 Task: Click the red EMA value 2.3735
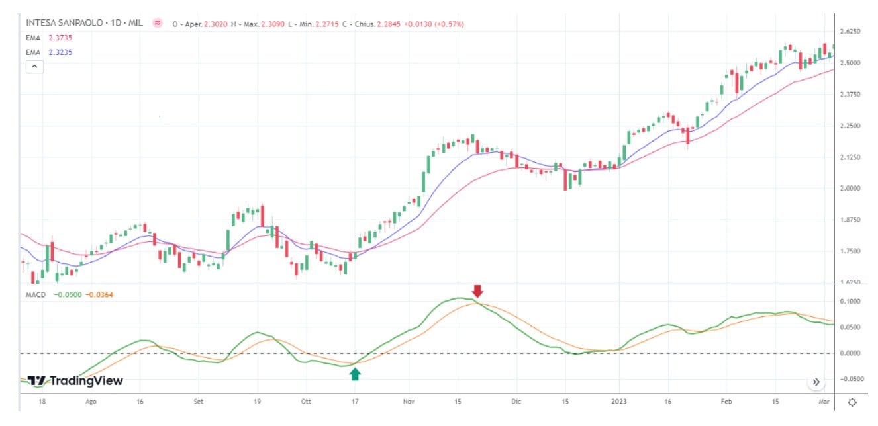point(60,38)
